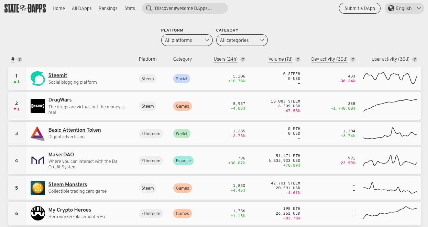This screenshot has height=227, width=428.
Task: Click the Finance category tag
Action: [183, 161]
